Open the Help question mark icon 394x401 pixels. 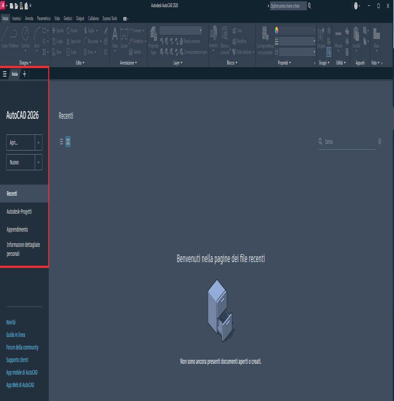coord(356,6)
